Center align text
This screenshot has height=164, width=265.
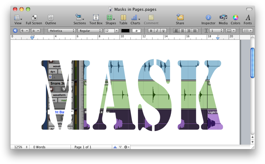pos(182,31)
